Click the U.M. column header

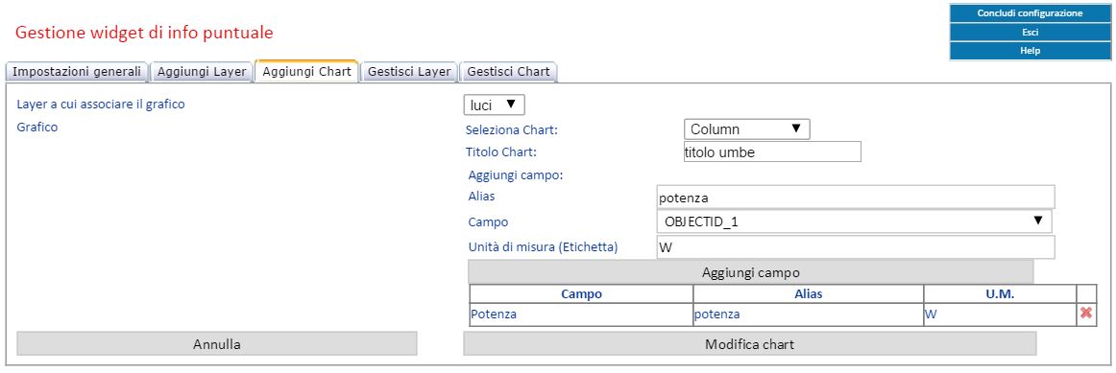tap(1000, 293)
